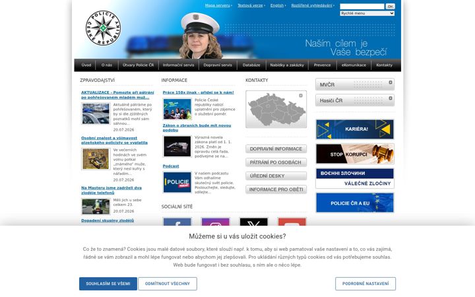Viewport: 475px width, 297px height.
Task: Open the Podcast link
Action: (x=171, y=166)
